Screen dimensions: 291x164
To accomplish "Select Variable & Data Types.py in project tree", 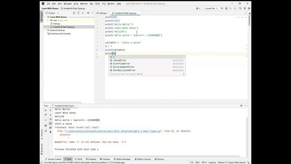I will pos(64,27).
